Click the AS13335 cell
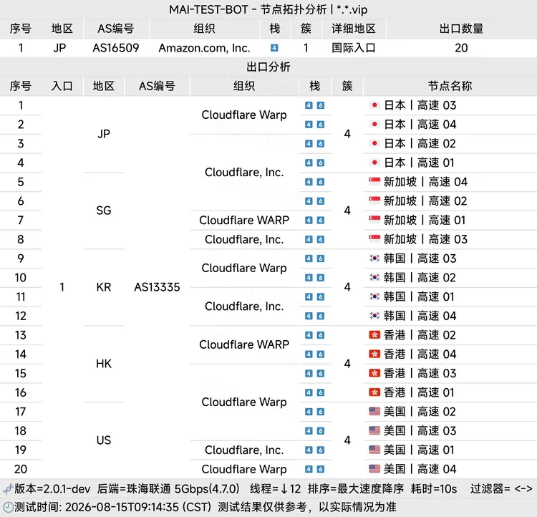Image resolution: width=537 pixels, height=517 pixels. pyautogui.click(x=157, y=287)
